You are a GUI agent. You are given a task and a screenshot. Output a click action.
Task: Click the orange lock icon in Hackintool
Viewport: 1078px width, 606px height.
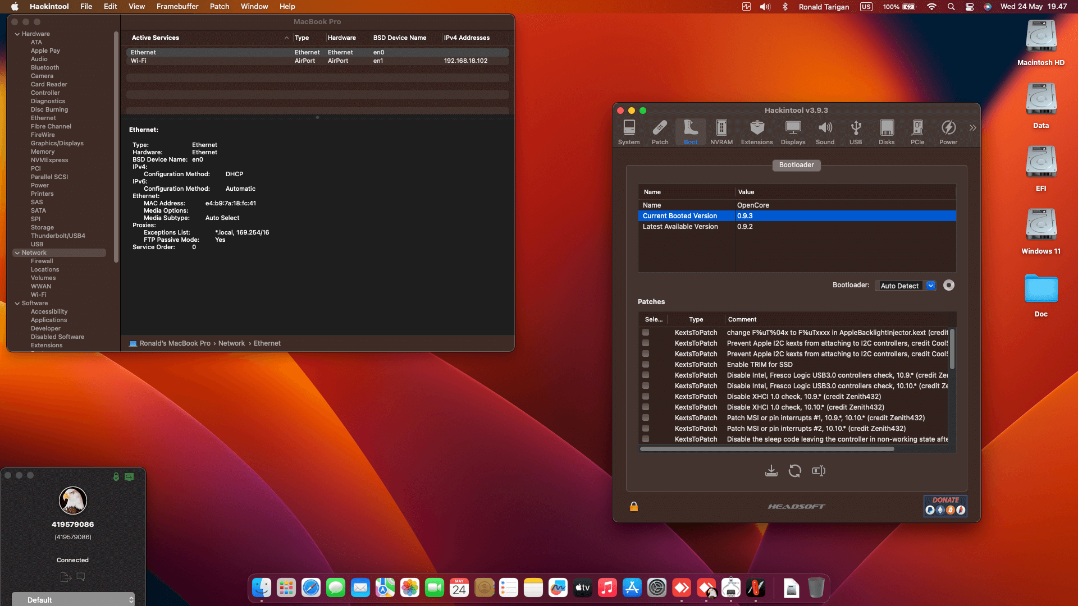pyautogui.click(x=633, y=507)
